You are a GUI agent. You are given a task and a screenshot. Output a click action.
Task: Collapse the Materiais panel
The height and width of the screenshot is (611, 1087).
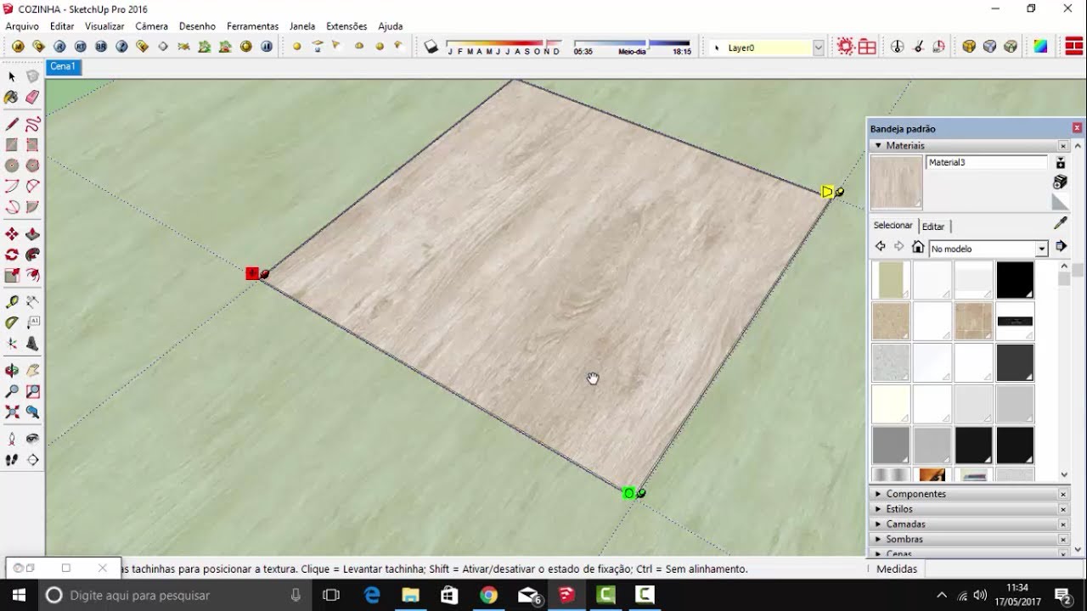click(x=878, y=146)
